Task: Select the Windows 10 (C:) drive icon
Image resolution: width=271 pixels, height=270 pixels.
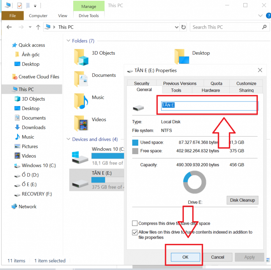Action: coord(80,156)
